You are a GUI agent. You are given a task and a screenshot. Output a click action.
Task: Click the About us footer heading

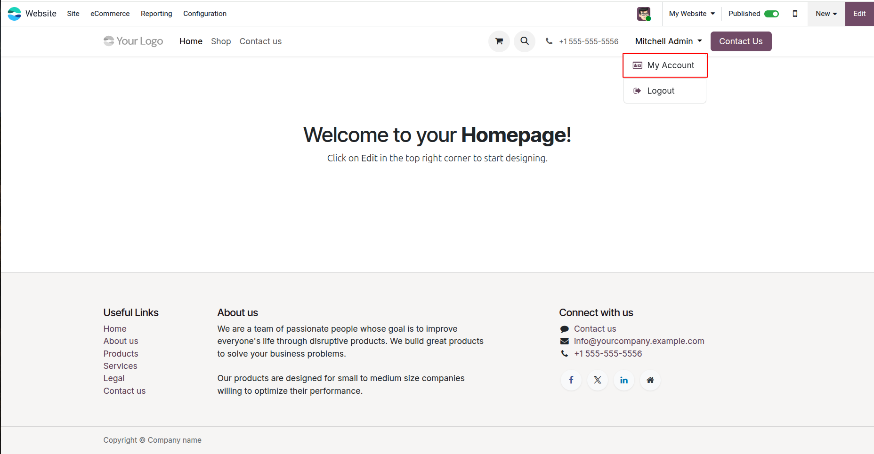(x=238, y=313)
